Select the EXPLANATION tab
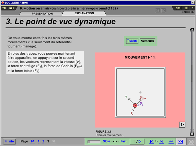196x146 pixels. (x=84, y=14)
